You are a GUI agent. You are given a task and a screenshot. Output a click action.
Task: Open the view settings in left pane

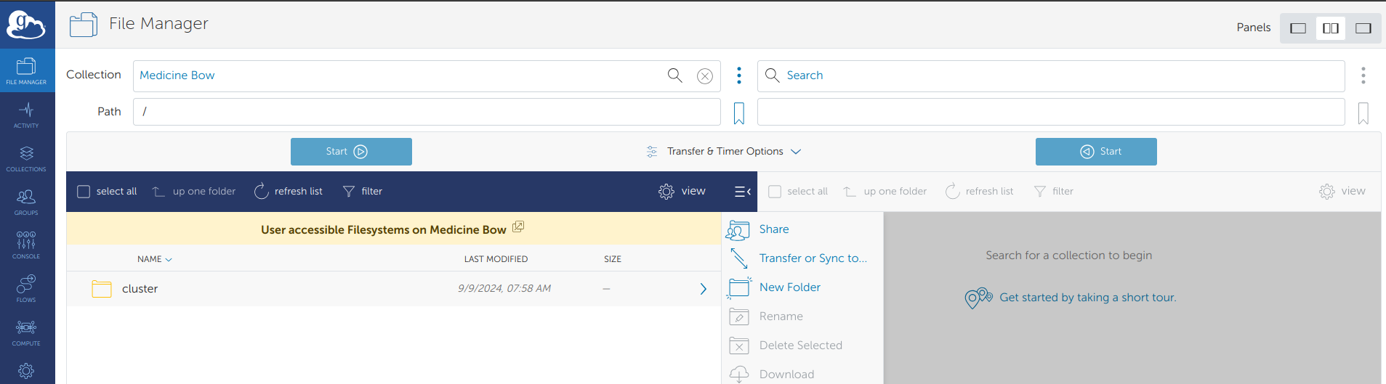tap(682, 191)
